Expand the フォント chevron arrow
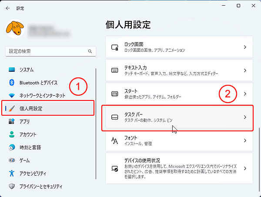 point(245,140)
